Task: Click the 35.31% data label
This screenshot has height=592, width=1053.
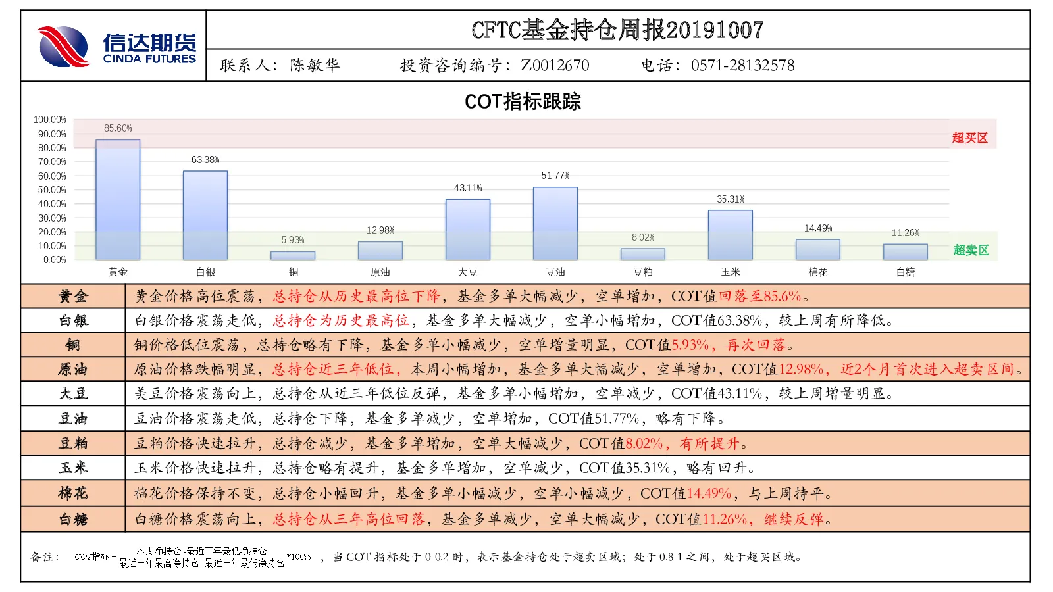Action: click(x=731, y=199)
